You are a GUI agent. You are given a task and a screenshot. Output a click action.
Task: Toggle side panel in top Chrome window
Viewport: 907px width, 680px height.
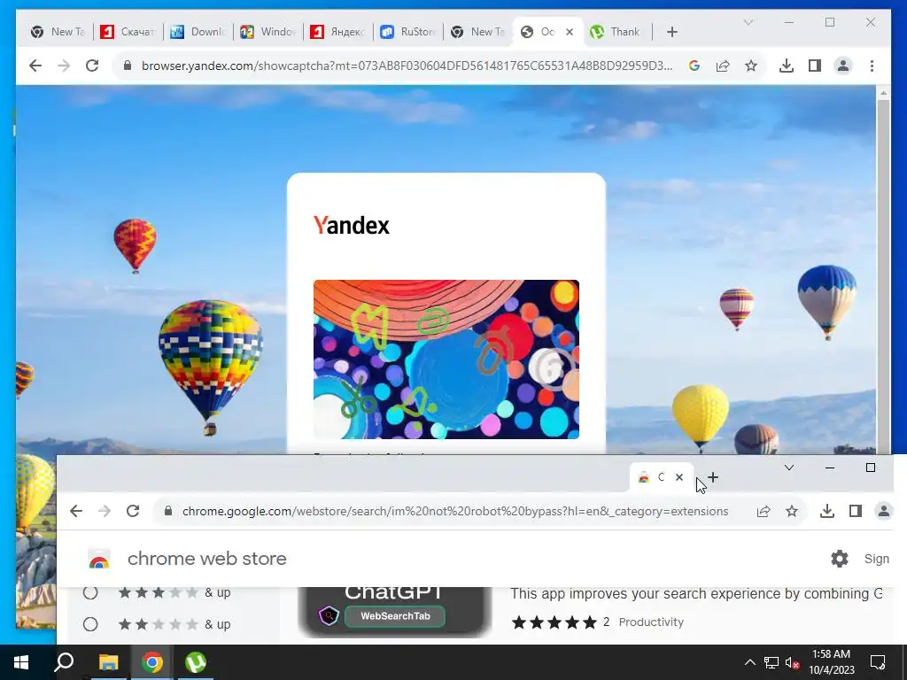[x=815, y=66]
